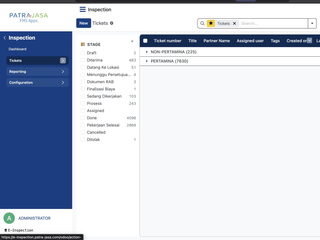The width and height of the screenshot is (320, 240).
Task: Remove the Tickets filter with X
Action: pos(235,23)
